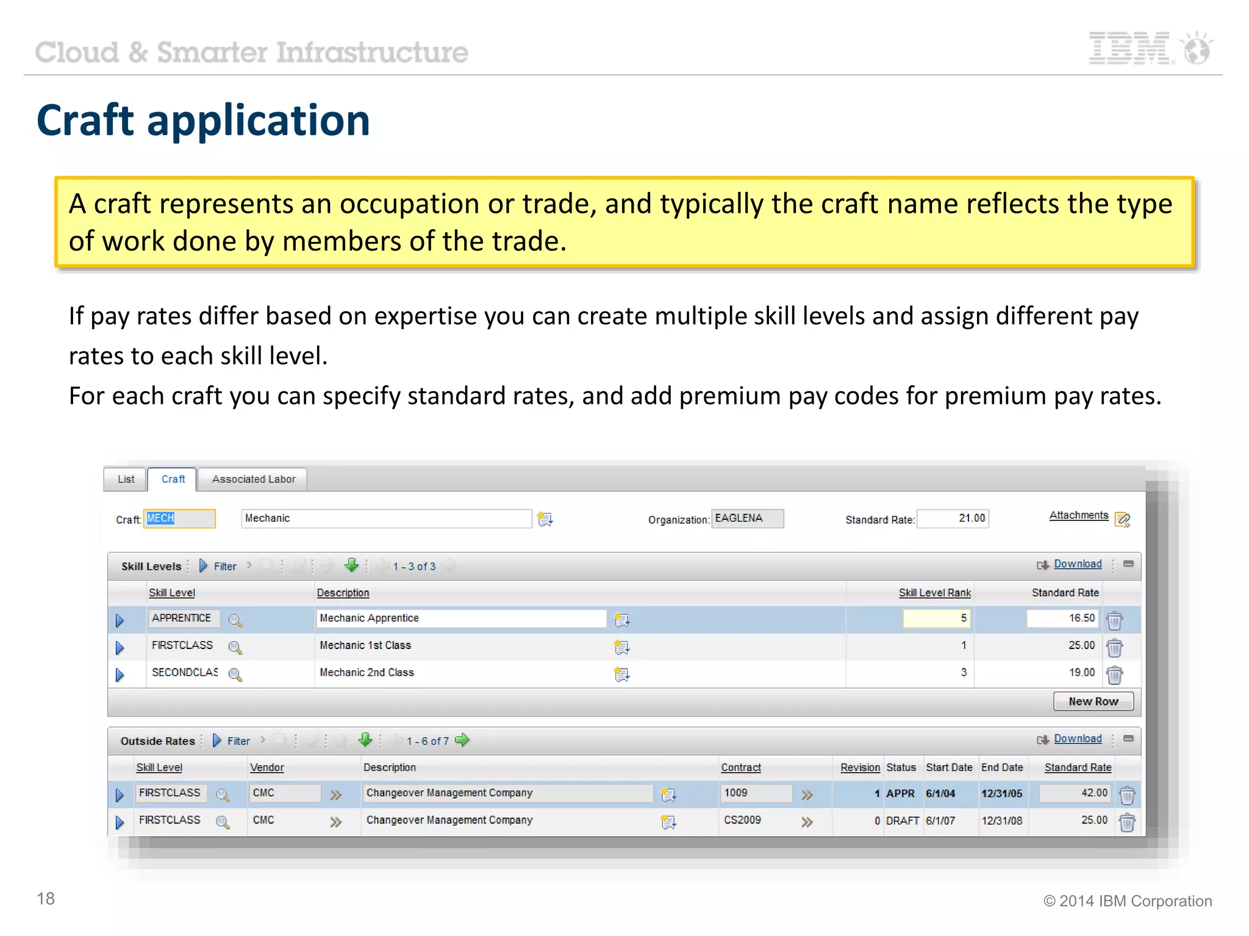The image size is (1249, 936).
Task: Expand the SECONDCLAS row details
Action: tap(120, 675)
